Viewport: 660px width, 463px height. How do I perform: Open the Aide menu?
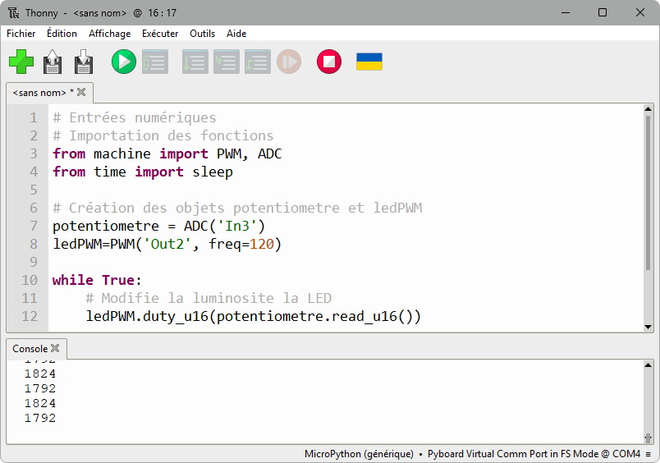click(236, 34)
